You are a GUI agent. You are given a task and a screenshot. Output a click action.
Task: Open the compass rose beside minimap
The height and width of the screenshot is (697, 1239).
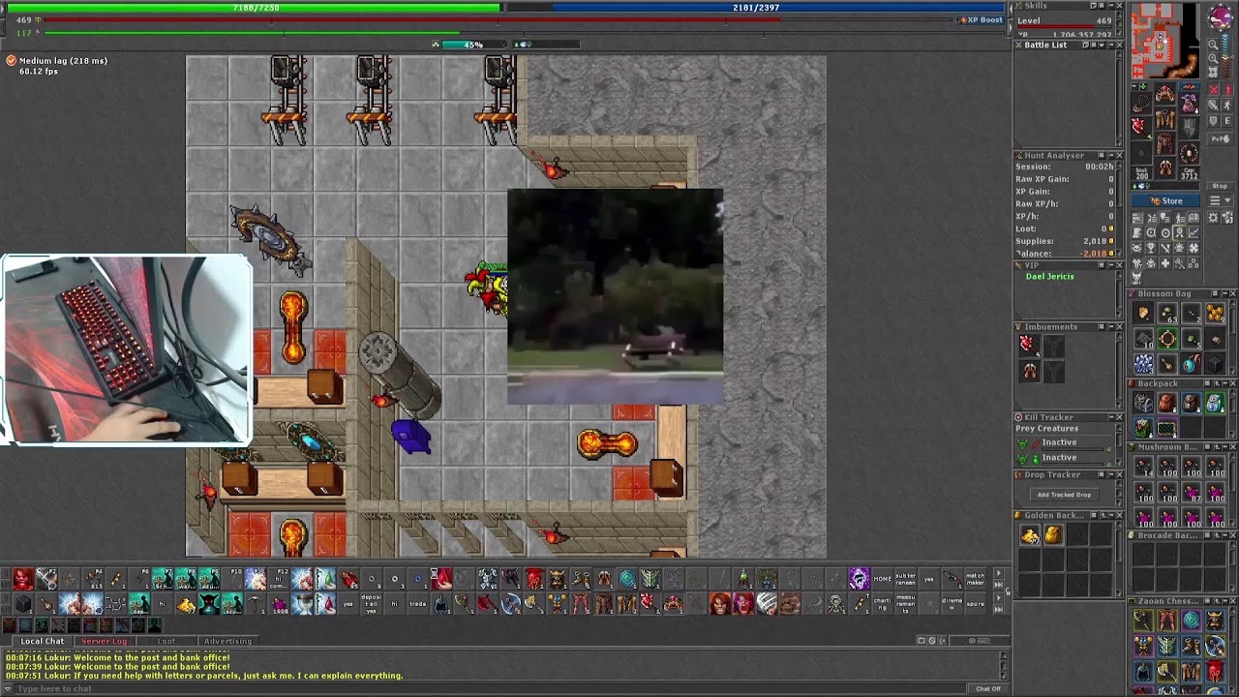[1222, 17]
